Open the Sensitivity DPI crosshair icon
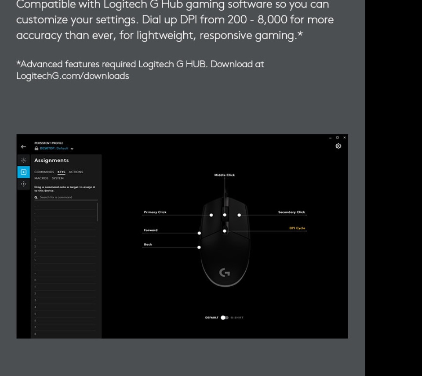 23,184
